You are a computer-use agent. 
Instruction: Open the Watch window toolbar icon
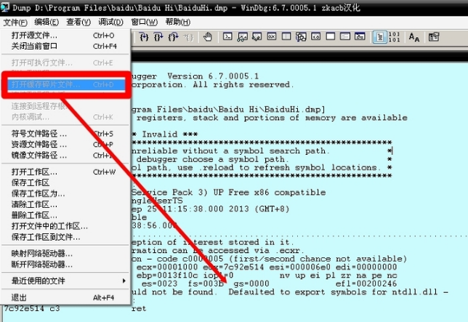pyautogui.click(x=242, y=36)
